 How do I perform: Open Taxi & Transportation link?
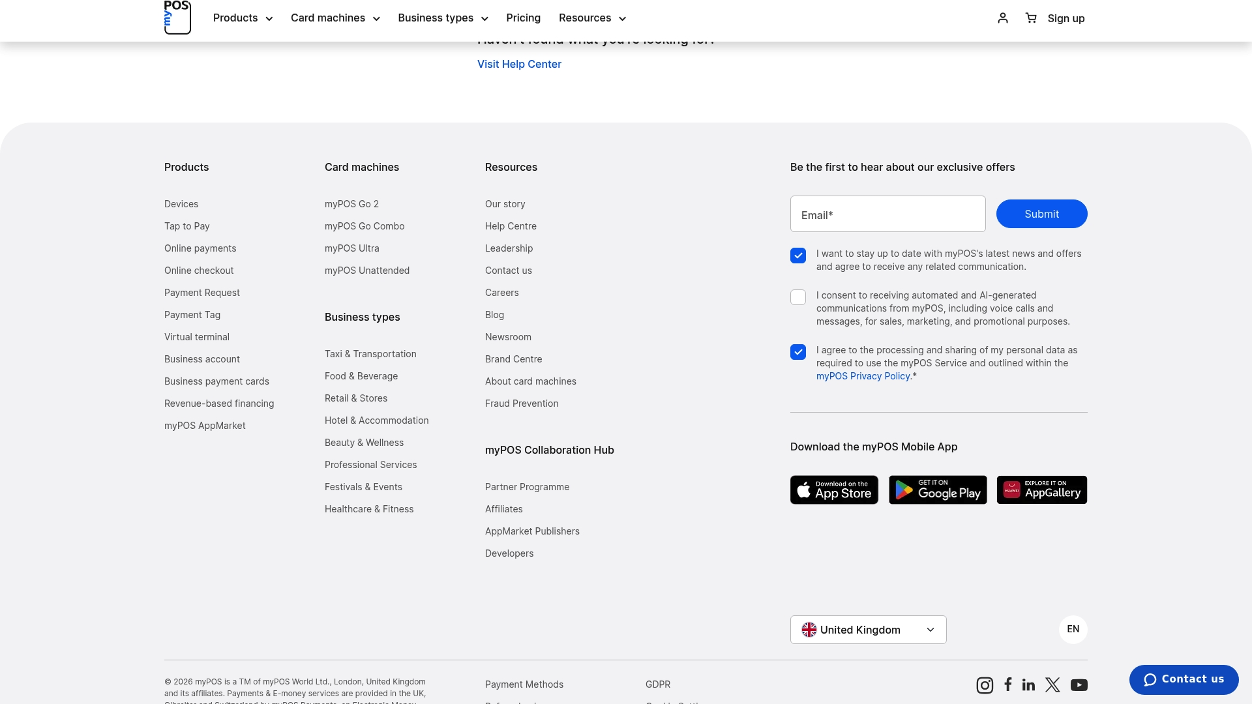coord(370,354)
